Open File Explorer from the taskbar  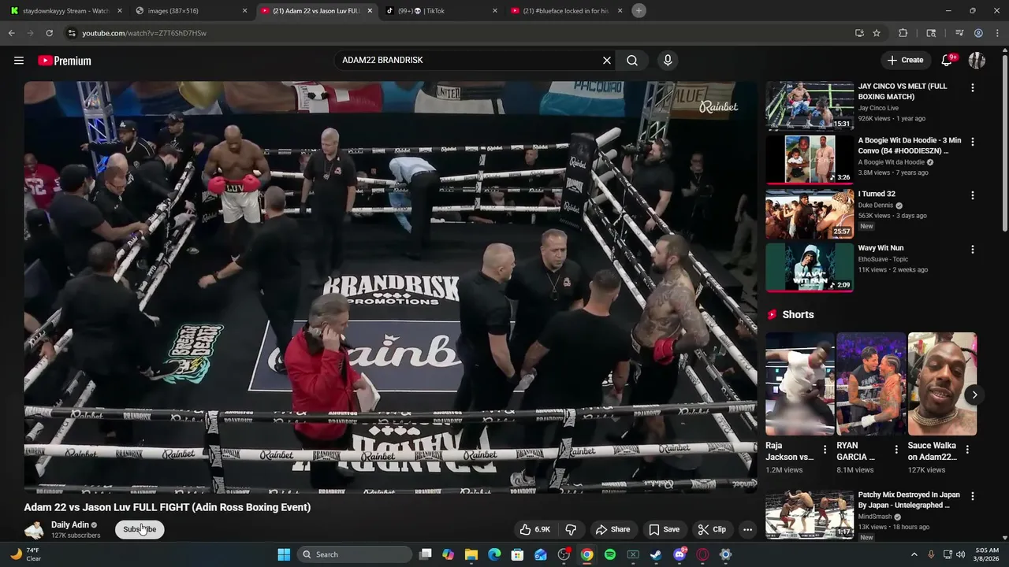471,554
